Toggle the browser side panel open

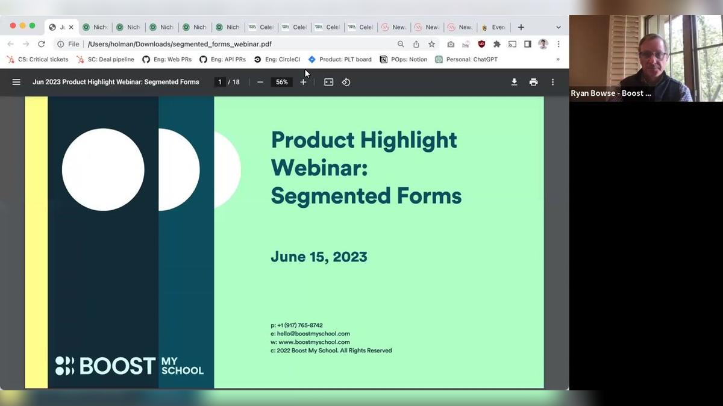click(x=527, y=44)
